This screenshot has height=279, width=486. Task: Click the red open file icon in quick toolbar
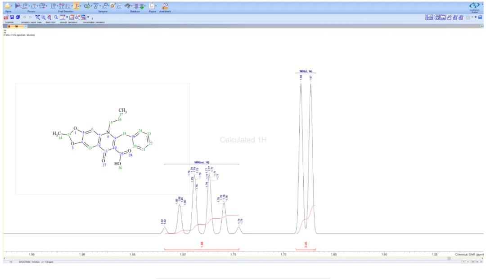click(x=6, y=18)
